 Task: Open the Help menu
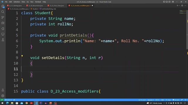click(44, 2)
